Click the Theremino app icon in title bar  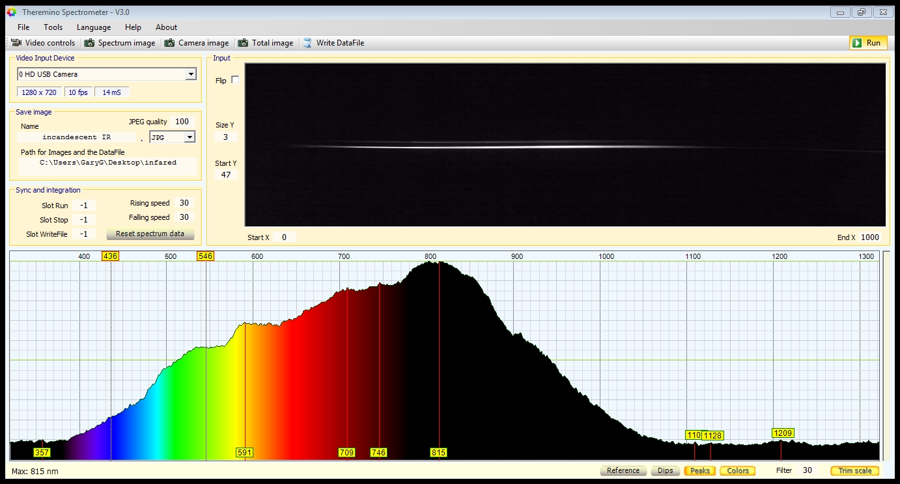tap(11, 12)
